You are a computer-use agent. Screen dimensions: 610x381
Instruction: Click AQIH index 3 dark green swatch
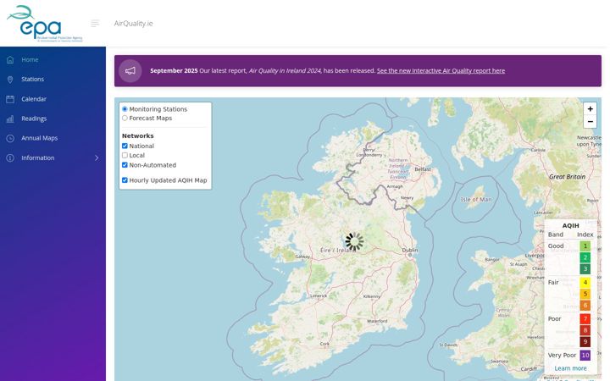point(585,269)
